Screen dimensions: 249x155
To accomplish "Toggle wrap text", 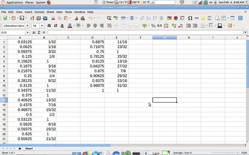I will click(x=109, y=26).
